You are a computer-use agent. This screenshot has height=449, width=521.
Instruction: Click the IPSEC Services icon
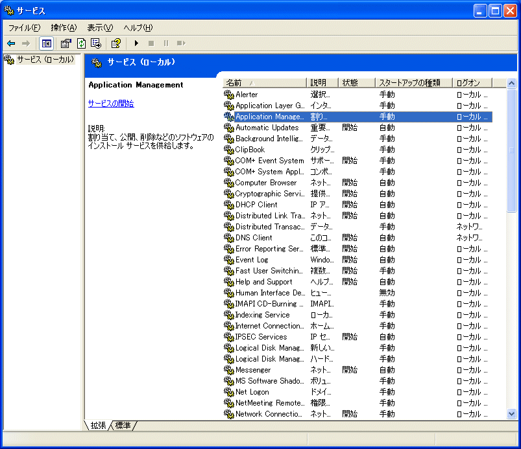click(229, 337)
